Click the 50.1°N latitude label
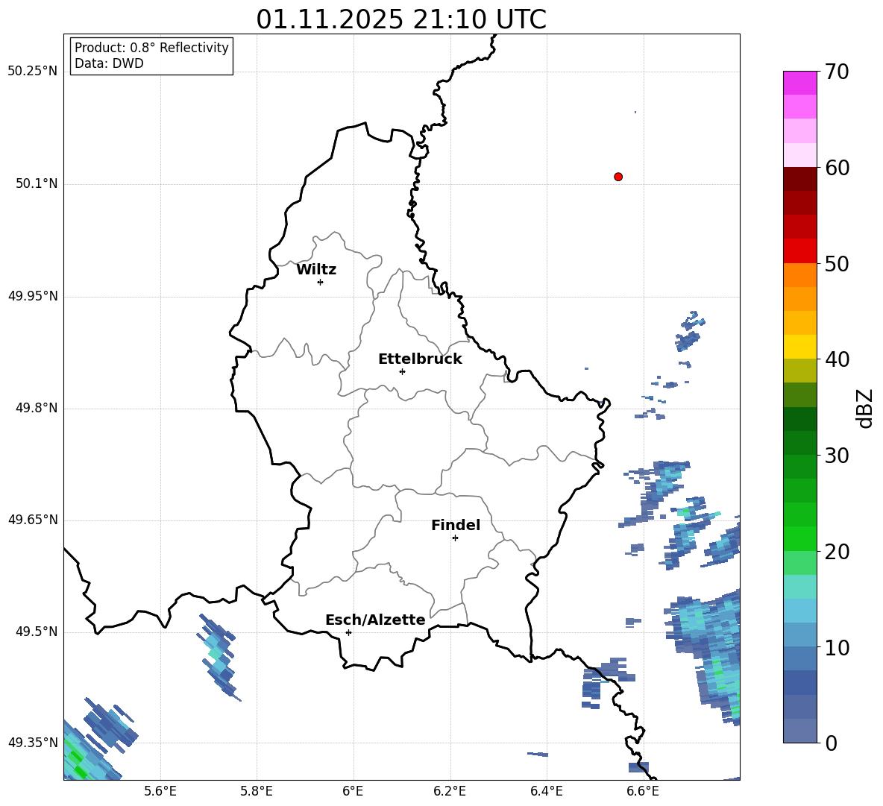 click(x=36, y=183)
